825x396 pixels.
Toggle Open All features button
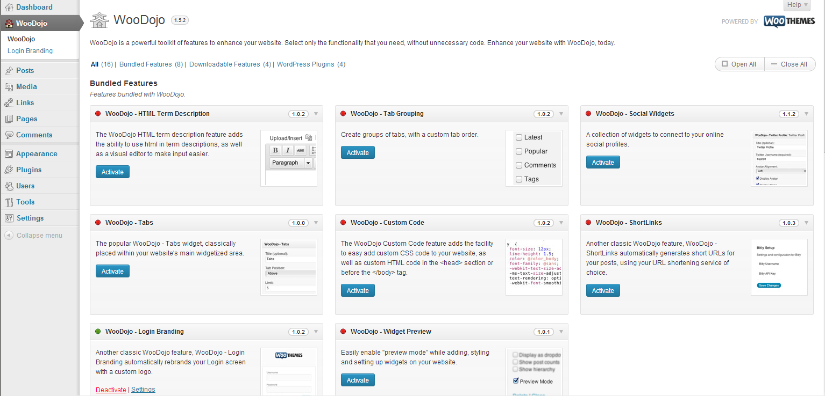pyautogui.click(x=739, y=64)
